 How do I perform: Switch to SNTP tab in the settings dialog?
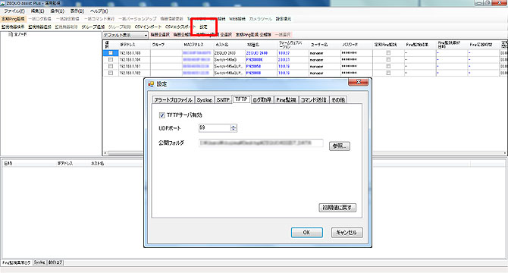pos(223,100)
